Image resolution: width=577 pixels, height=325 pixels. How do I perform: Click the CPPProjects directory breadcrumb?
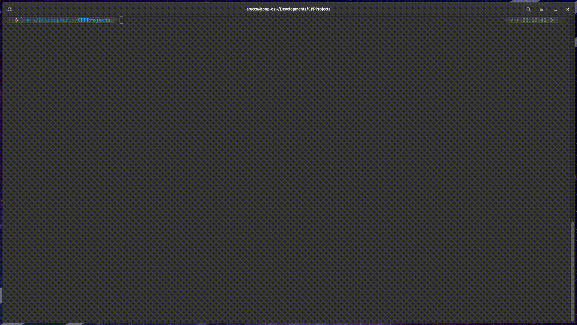[x=94, y=20]
